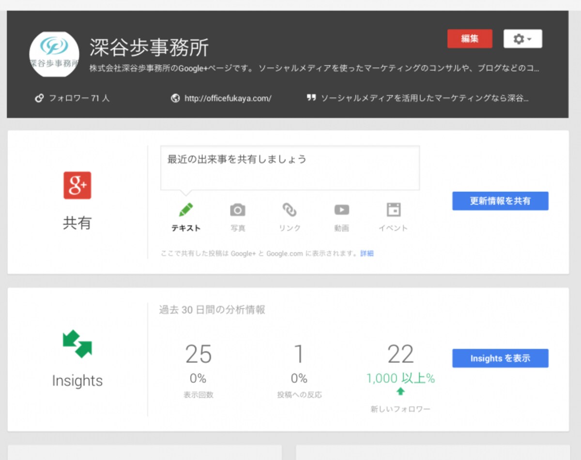581x460 pixels.
Task: Select the 1,000 以上% growth text
Action: tap(400, 378)
